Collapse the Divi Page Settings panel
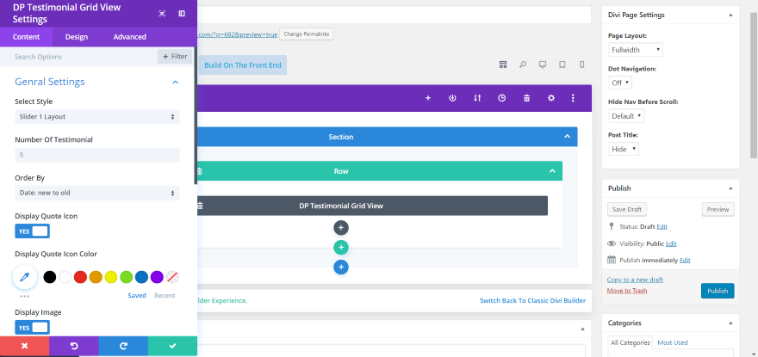Screen dimensions: 758x357 click(x=730, y=15)
